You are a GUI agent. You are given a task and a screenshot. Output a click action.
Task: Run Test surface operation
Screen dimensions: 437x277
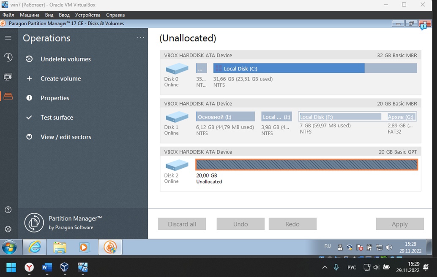pyautogui.click(x=57, y=117)
